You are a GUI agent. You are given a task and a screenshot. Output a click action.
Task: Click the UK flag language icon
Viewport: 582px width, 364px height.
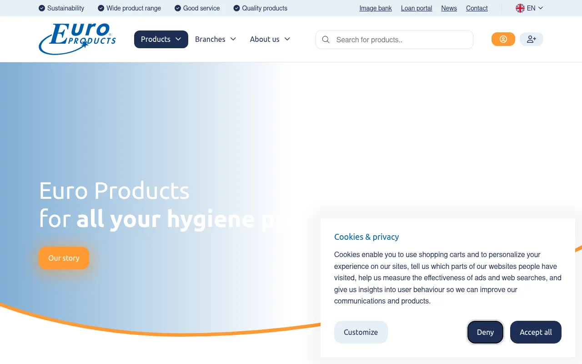(520, 8)
